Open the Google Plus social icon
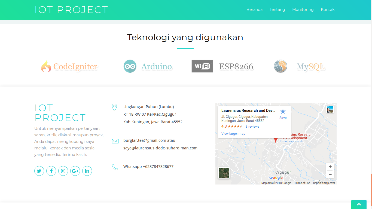This screenshot has height=209, width=372. [75, 171]
